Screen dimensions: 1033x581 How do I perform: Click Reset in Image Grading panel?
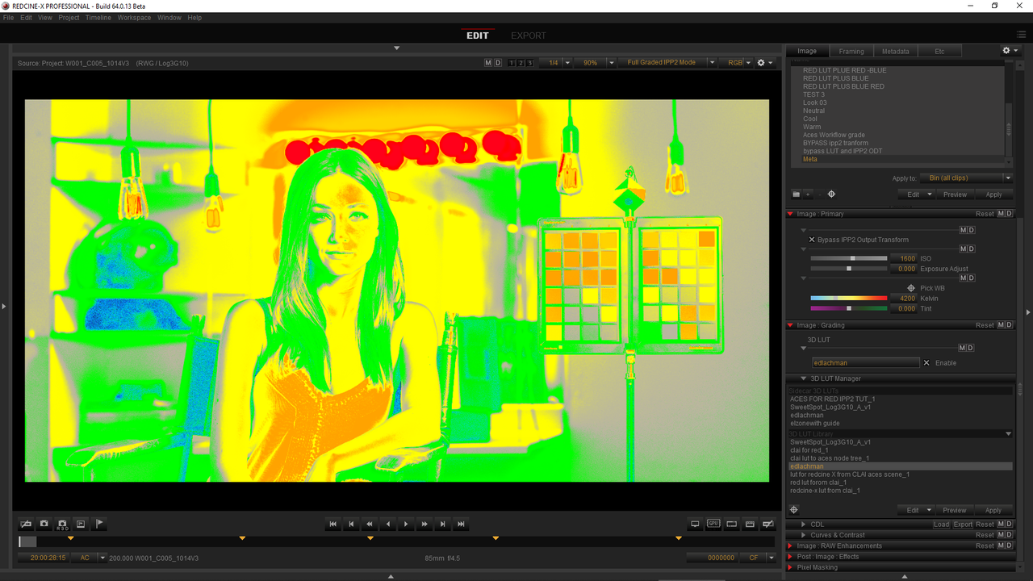[x=985, y=325]
